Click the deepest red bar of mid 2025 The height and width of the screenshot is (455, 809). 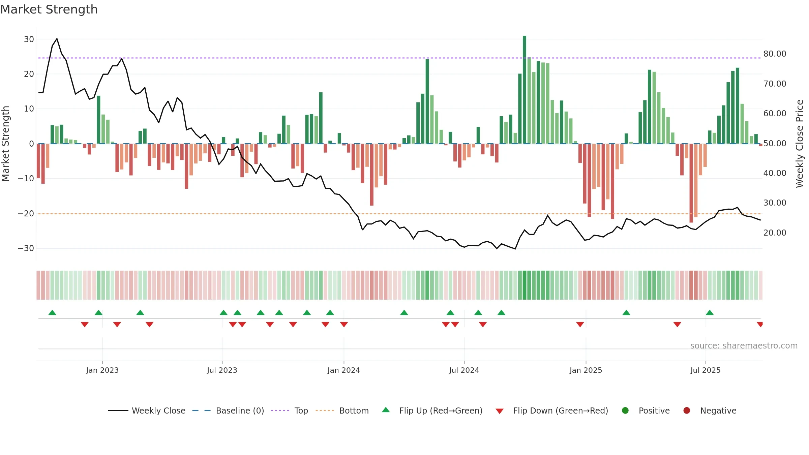[x=691, y=183]
